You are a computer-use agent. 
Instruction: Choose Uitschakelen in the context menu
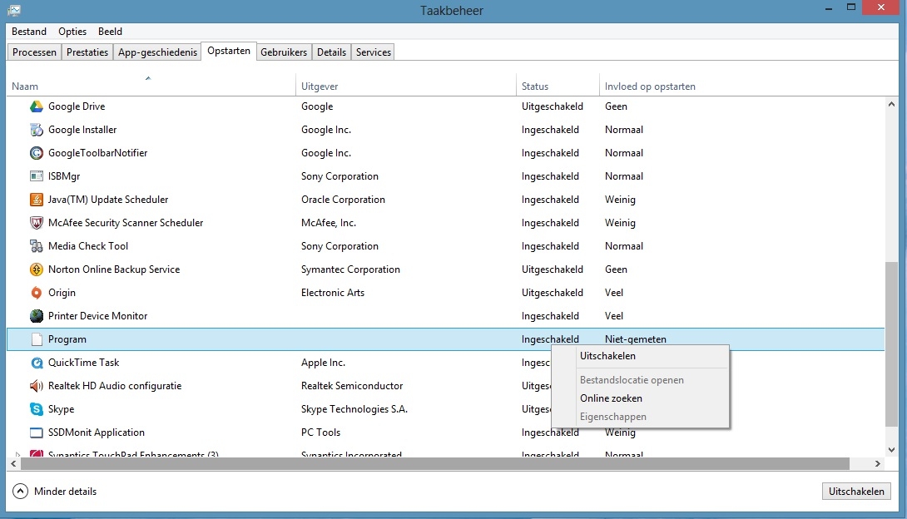(x=607, y=356)
